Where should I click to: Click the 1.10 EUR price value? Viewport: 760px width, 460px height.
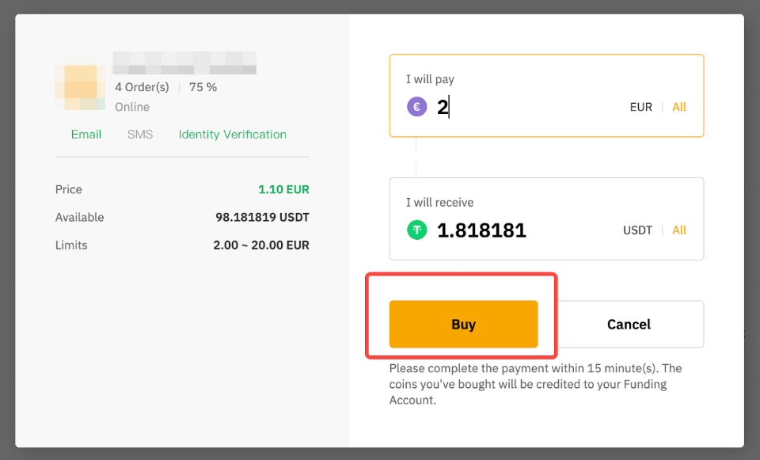coord(283,190)
